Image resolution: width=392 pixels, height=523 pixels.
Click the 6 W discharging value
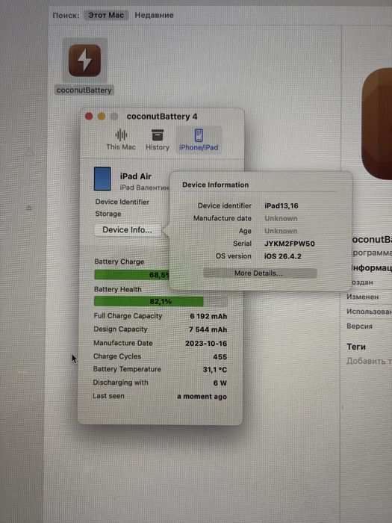[220, 383]
